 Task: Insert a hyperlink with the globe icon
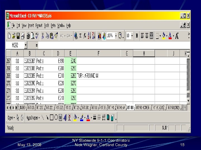click(x=76, y=36)
